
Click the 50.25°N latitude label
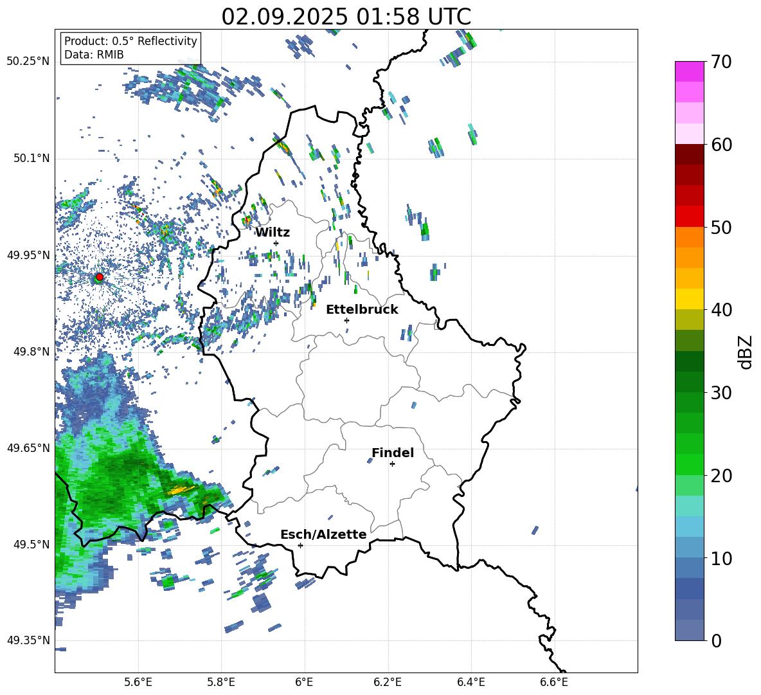(28, 62)
